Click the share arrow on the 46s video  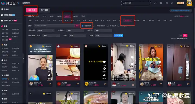click(x=104, y=75)
